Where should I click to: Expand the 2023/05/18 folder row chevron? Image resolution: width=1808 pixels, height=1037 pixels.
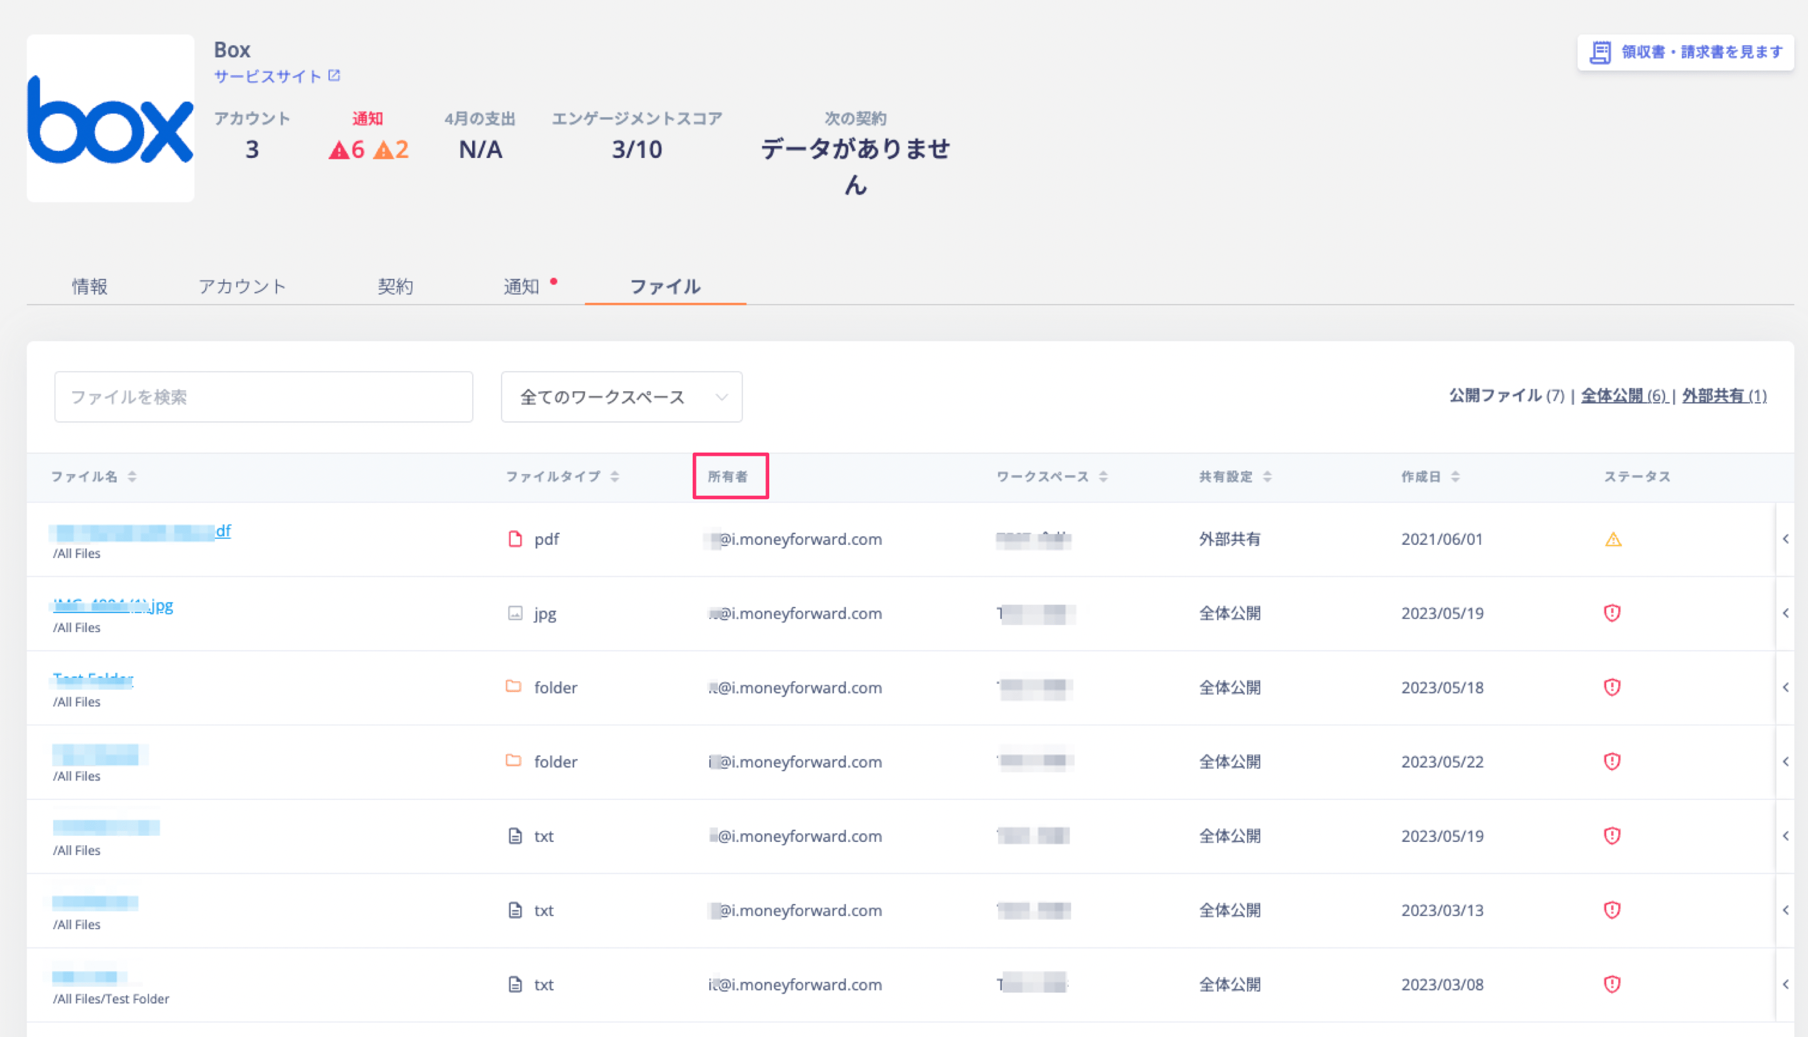click(x=1785, y=687)
